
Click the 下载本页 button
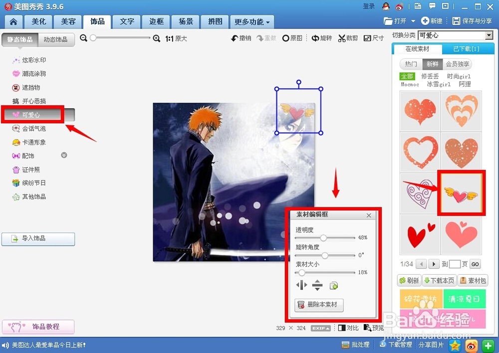(x=440, y=281)
